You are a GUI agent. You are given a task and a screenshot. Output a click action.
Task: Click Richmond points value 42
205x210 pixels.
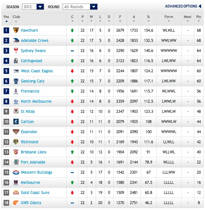199,142
